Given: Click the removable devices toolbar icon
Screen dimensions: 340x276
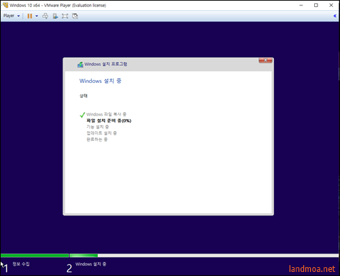Looking at the screenshot, I should click(x=55, y=16).
